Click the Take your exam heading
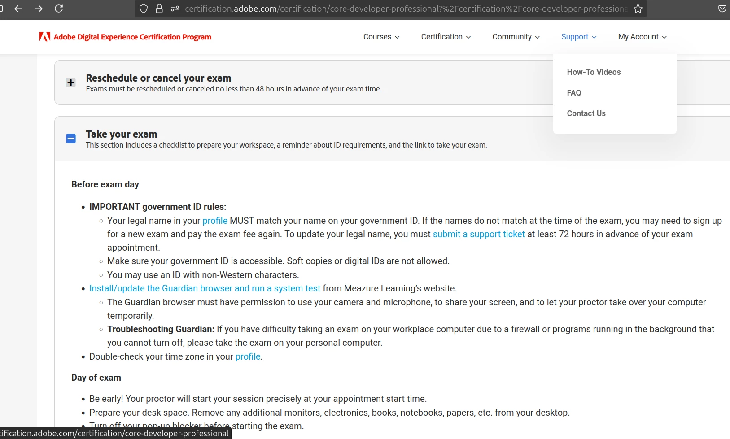This screenshot has width=730, height=439. [122, 134]
